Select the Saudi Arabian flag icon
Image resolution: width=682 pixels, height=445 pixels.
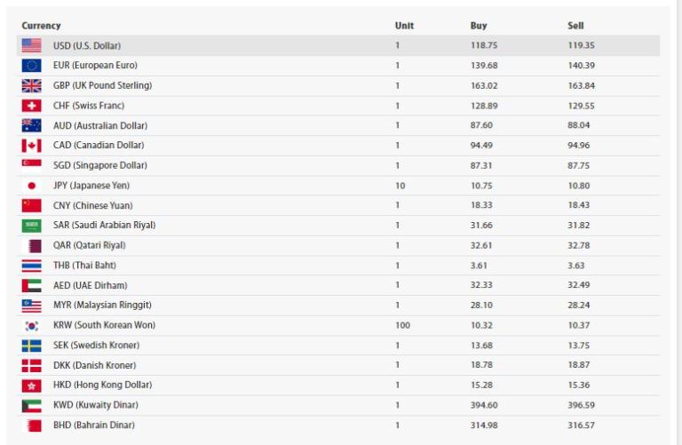point(31,226)
